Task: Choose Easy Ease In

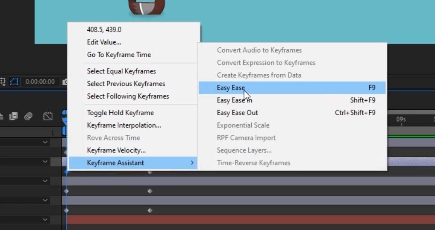Action: pos(292,100)
